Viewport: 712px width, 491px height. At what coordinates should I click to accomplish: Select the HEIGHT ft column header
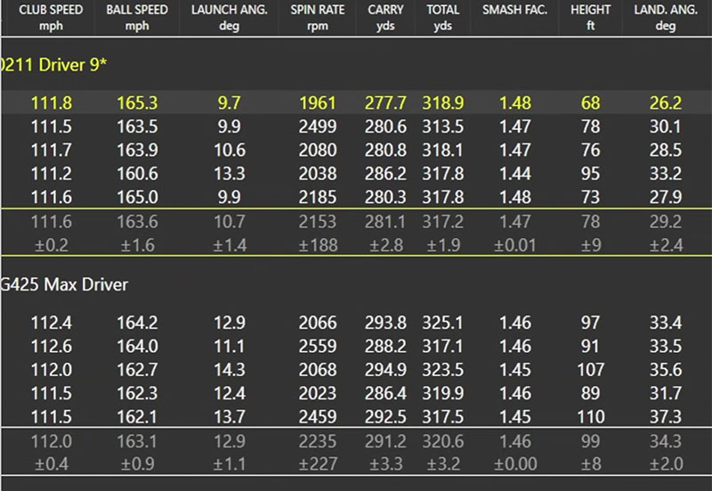[x=590, y=17]
